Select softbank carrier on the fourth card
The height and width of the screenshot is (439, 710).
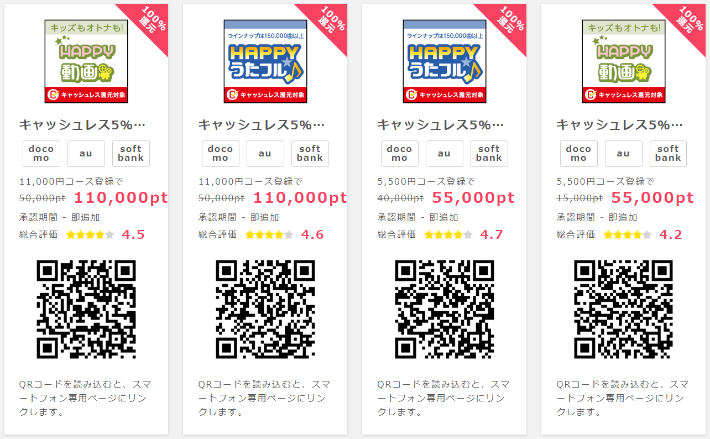[669, 154]
